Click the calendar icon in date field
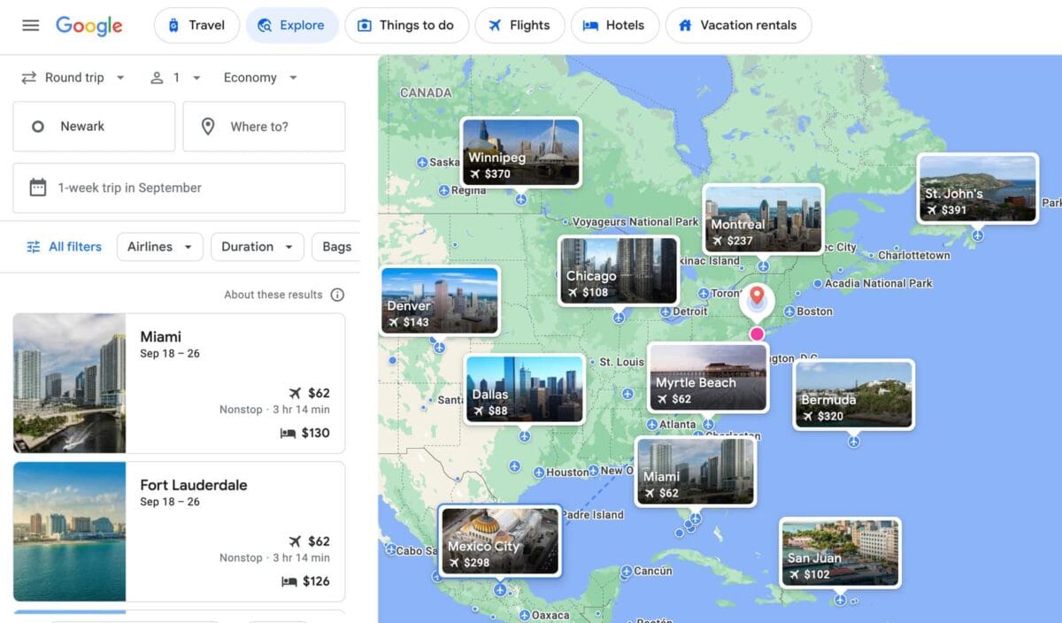 tap(38, 188)
